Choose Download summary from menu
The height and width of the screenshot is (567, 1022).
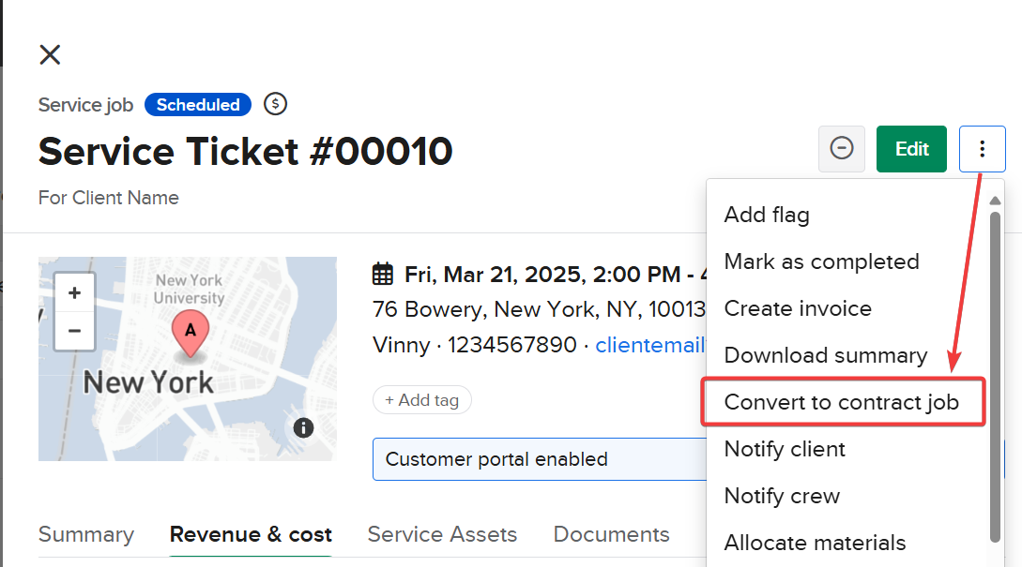[x=826, y=355]
